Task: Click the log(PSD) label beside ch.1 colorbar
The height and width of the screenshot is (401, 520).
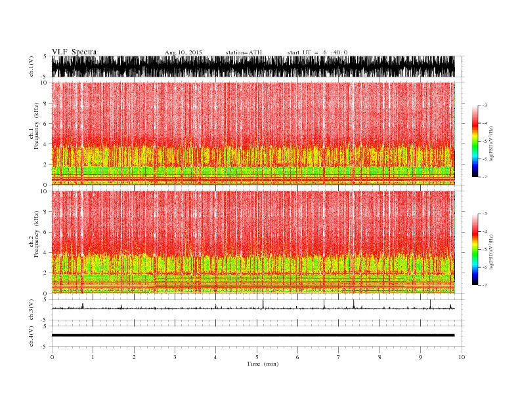Action: (491, 143)
